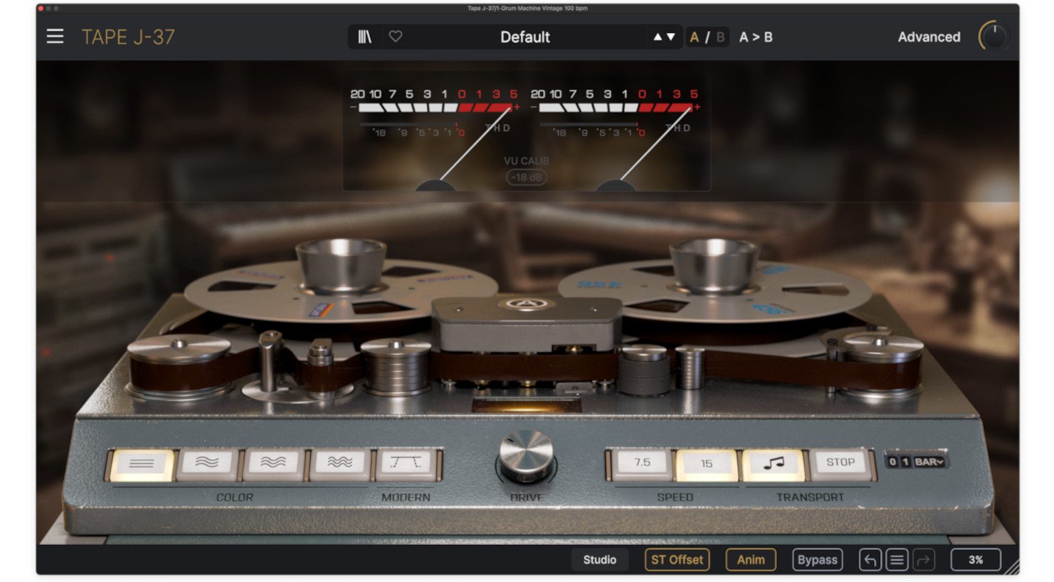Open the Advanced panel
The width and height of the screenshot is (1054, 582).
(929, 37)
